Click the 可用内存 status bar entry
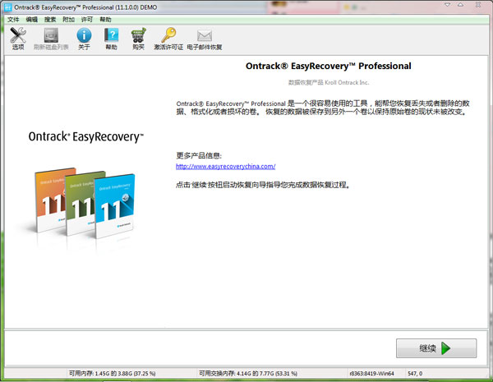 pyautogui.click(x=112, y=374)
